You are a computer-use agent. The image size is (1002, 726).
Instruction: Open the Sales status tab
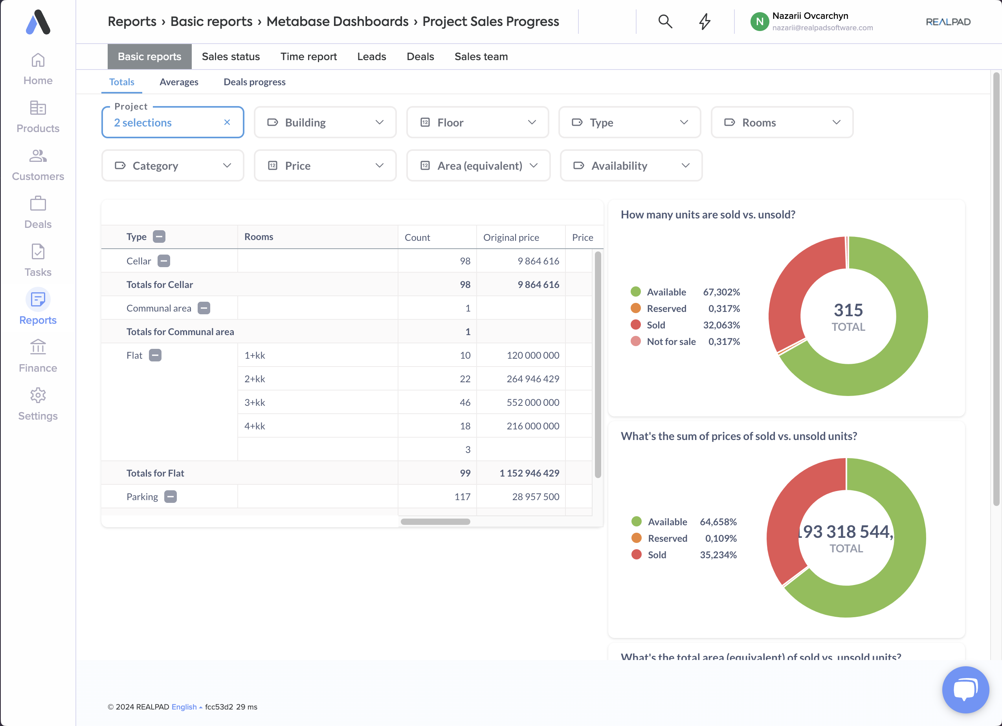[x=231, y=57]
